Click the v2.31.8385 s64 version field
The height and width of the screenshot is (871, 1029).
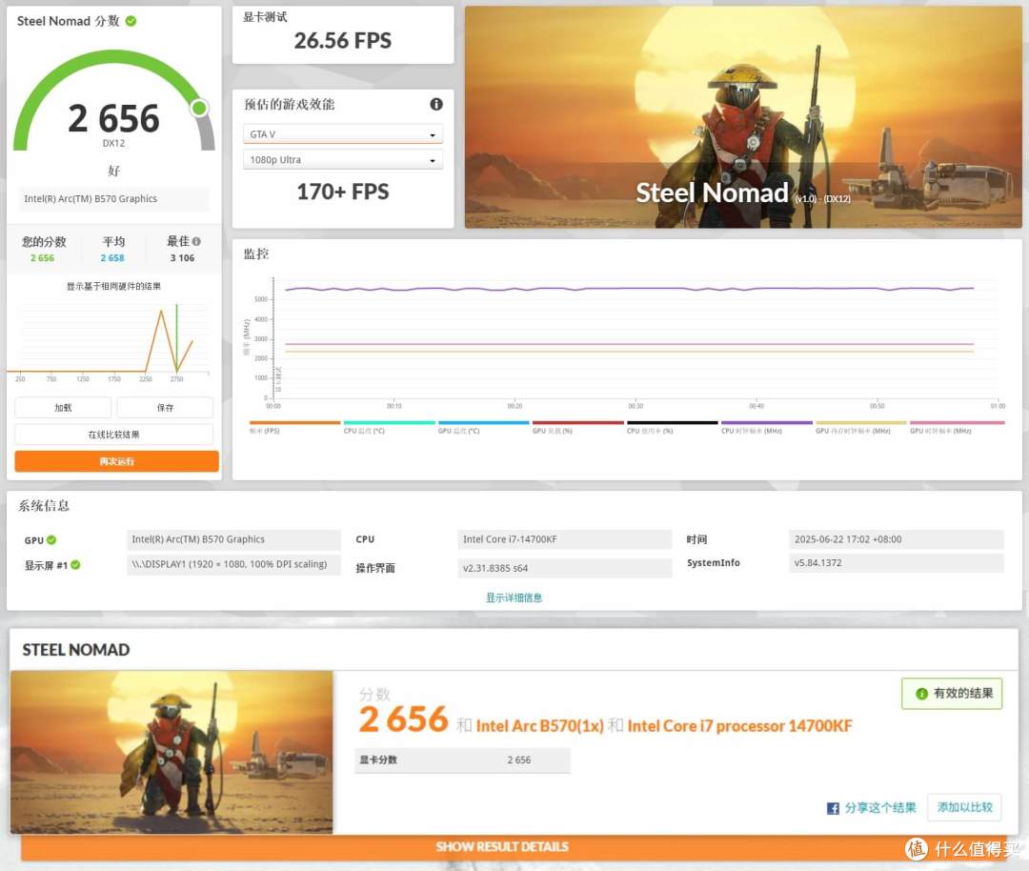565,568
